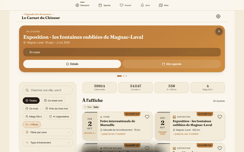Viewport: 244px width, 152px height.
Task: Toggle the Légendaires filter chip
Action: point(59,117)
